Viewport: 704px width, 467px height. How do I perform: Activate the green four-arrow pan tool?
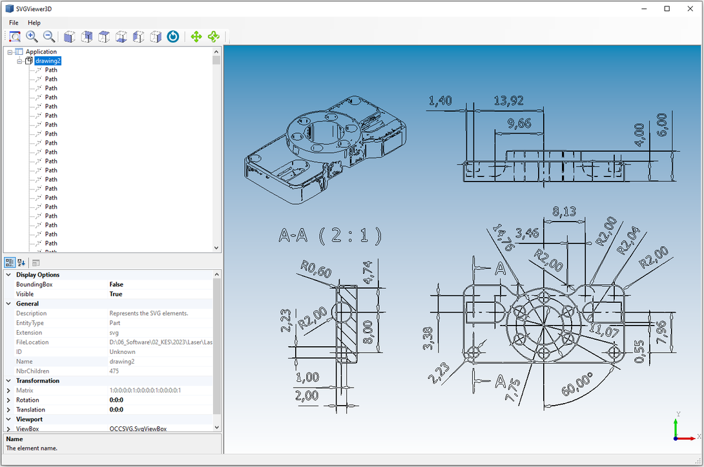point(196,37)
